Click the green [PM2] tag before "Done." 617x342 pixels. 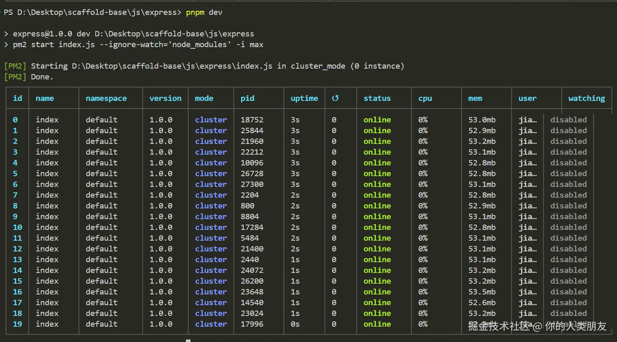tap(15, 77)
